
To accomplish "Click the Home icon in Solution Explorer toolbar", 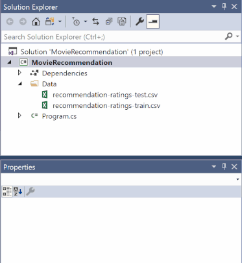I will [x=36, y=21].
